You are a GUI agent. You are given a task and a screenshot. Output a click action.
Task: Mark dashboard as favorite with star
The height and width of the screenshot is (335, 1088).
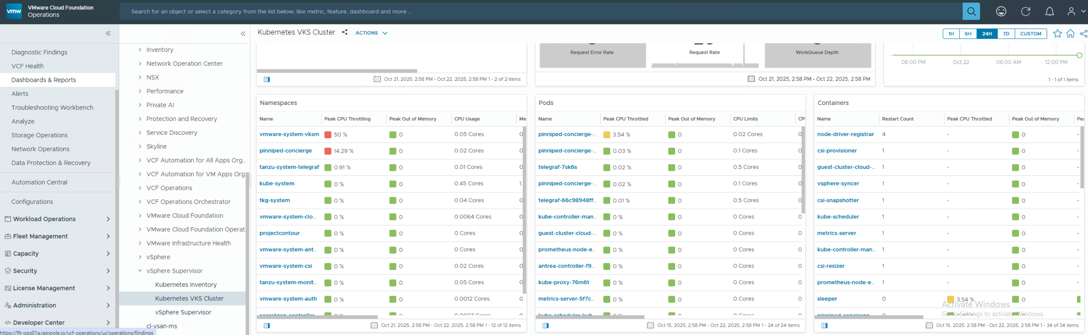point(1057,34)
